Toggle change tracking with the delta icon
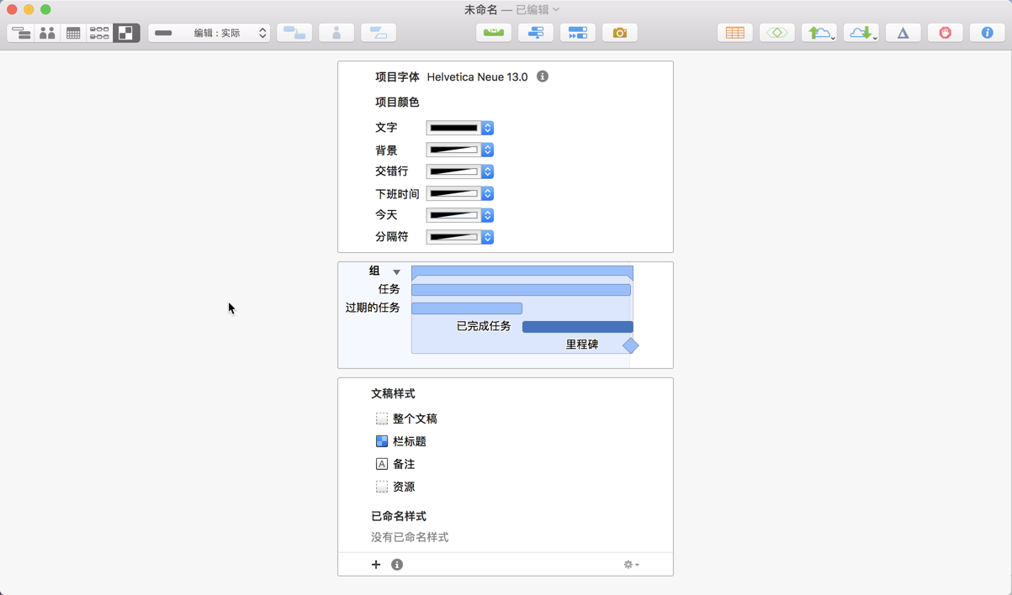The height and width of the screenshot is (595, 1012). pyautogui.click(x=903, y=32)
